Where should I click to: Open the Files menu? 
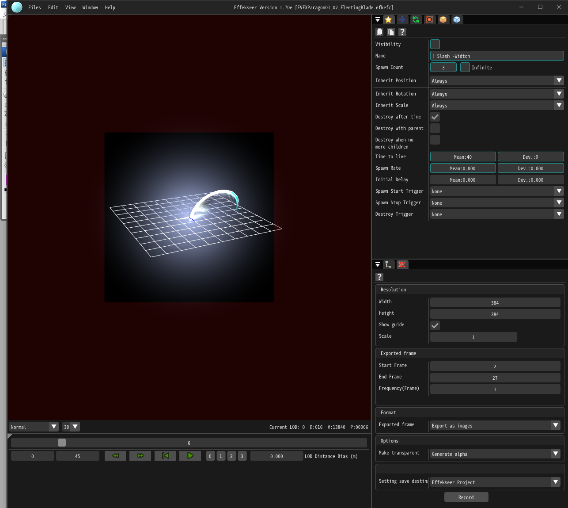click(34, 8)
